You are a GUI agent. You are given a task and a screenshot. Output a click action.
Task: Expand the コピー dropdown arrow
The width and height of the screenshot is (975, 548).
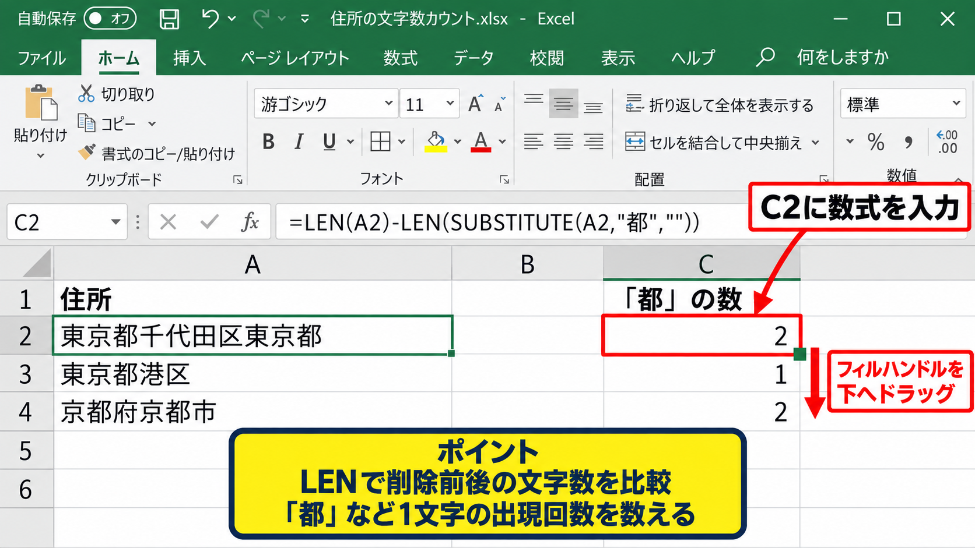pos(152,123)
